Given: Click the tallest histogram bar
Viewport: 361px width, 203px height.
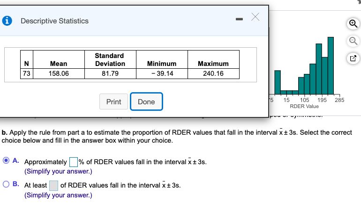Looking at the screenshot, I should pos(331,65).
